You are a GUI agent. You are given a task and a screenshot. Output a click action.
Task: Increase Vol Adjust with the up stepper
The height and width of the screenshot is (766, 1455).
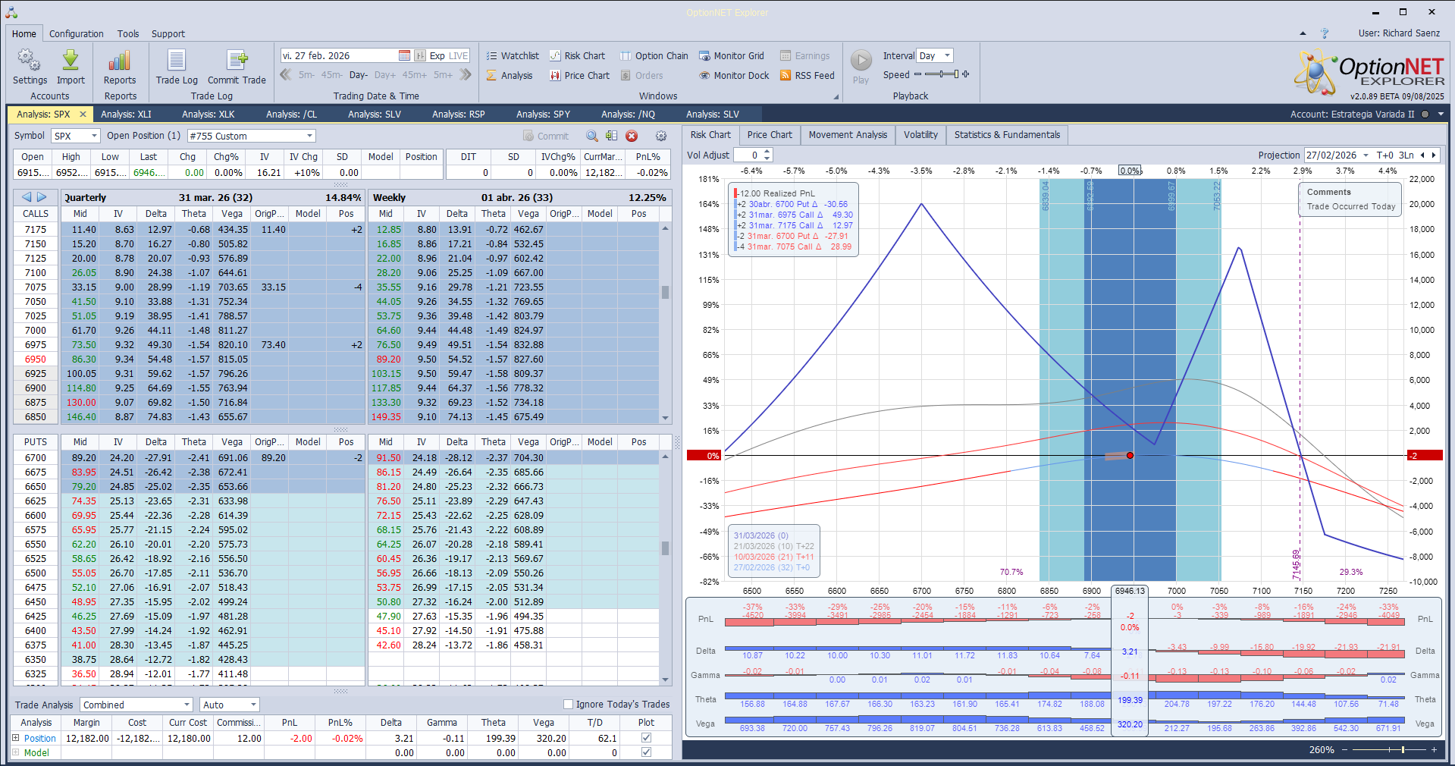click(x=767, y=152)
